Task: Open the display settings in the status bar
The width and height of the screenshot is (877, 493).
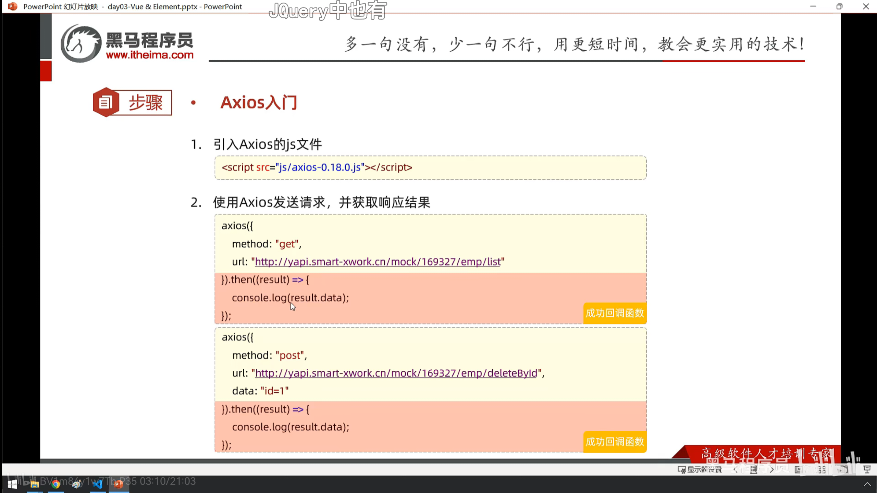Action: 700,469
